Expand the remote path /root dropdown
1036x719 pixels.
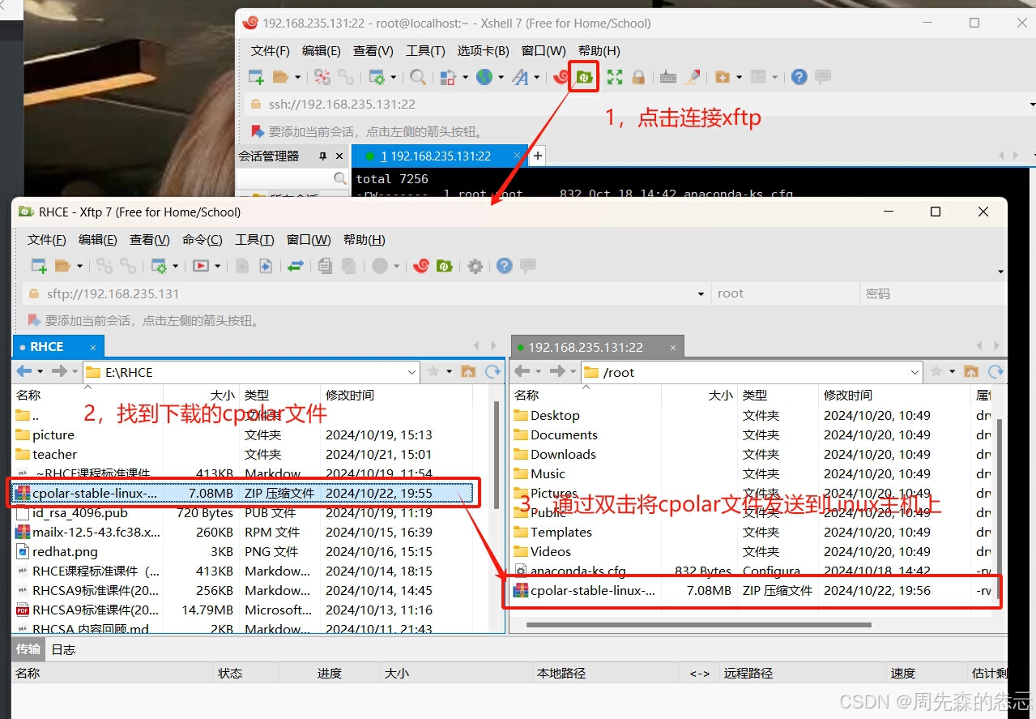pyautogui.click(x=914, y=372)
